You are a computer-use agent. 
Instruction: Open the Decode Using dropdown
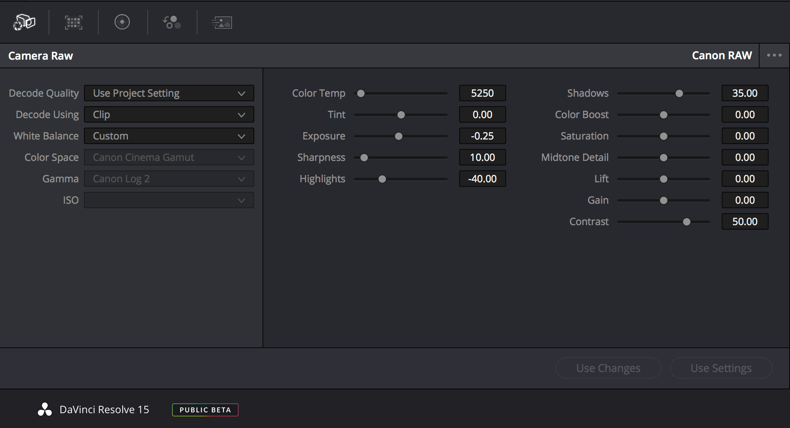(x=169, y=114)
